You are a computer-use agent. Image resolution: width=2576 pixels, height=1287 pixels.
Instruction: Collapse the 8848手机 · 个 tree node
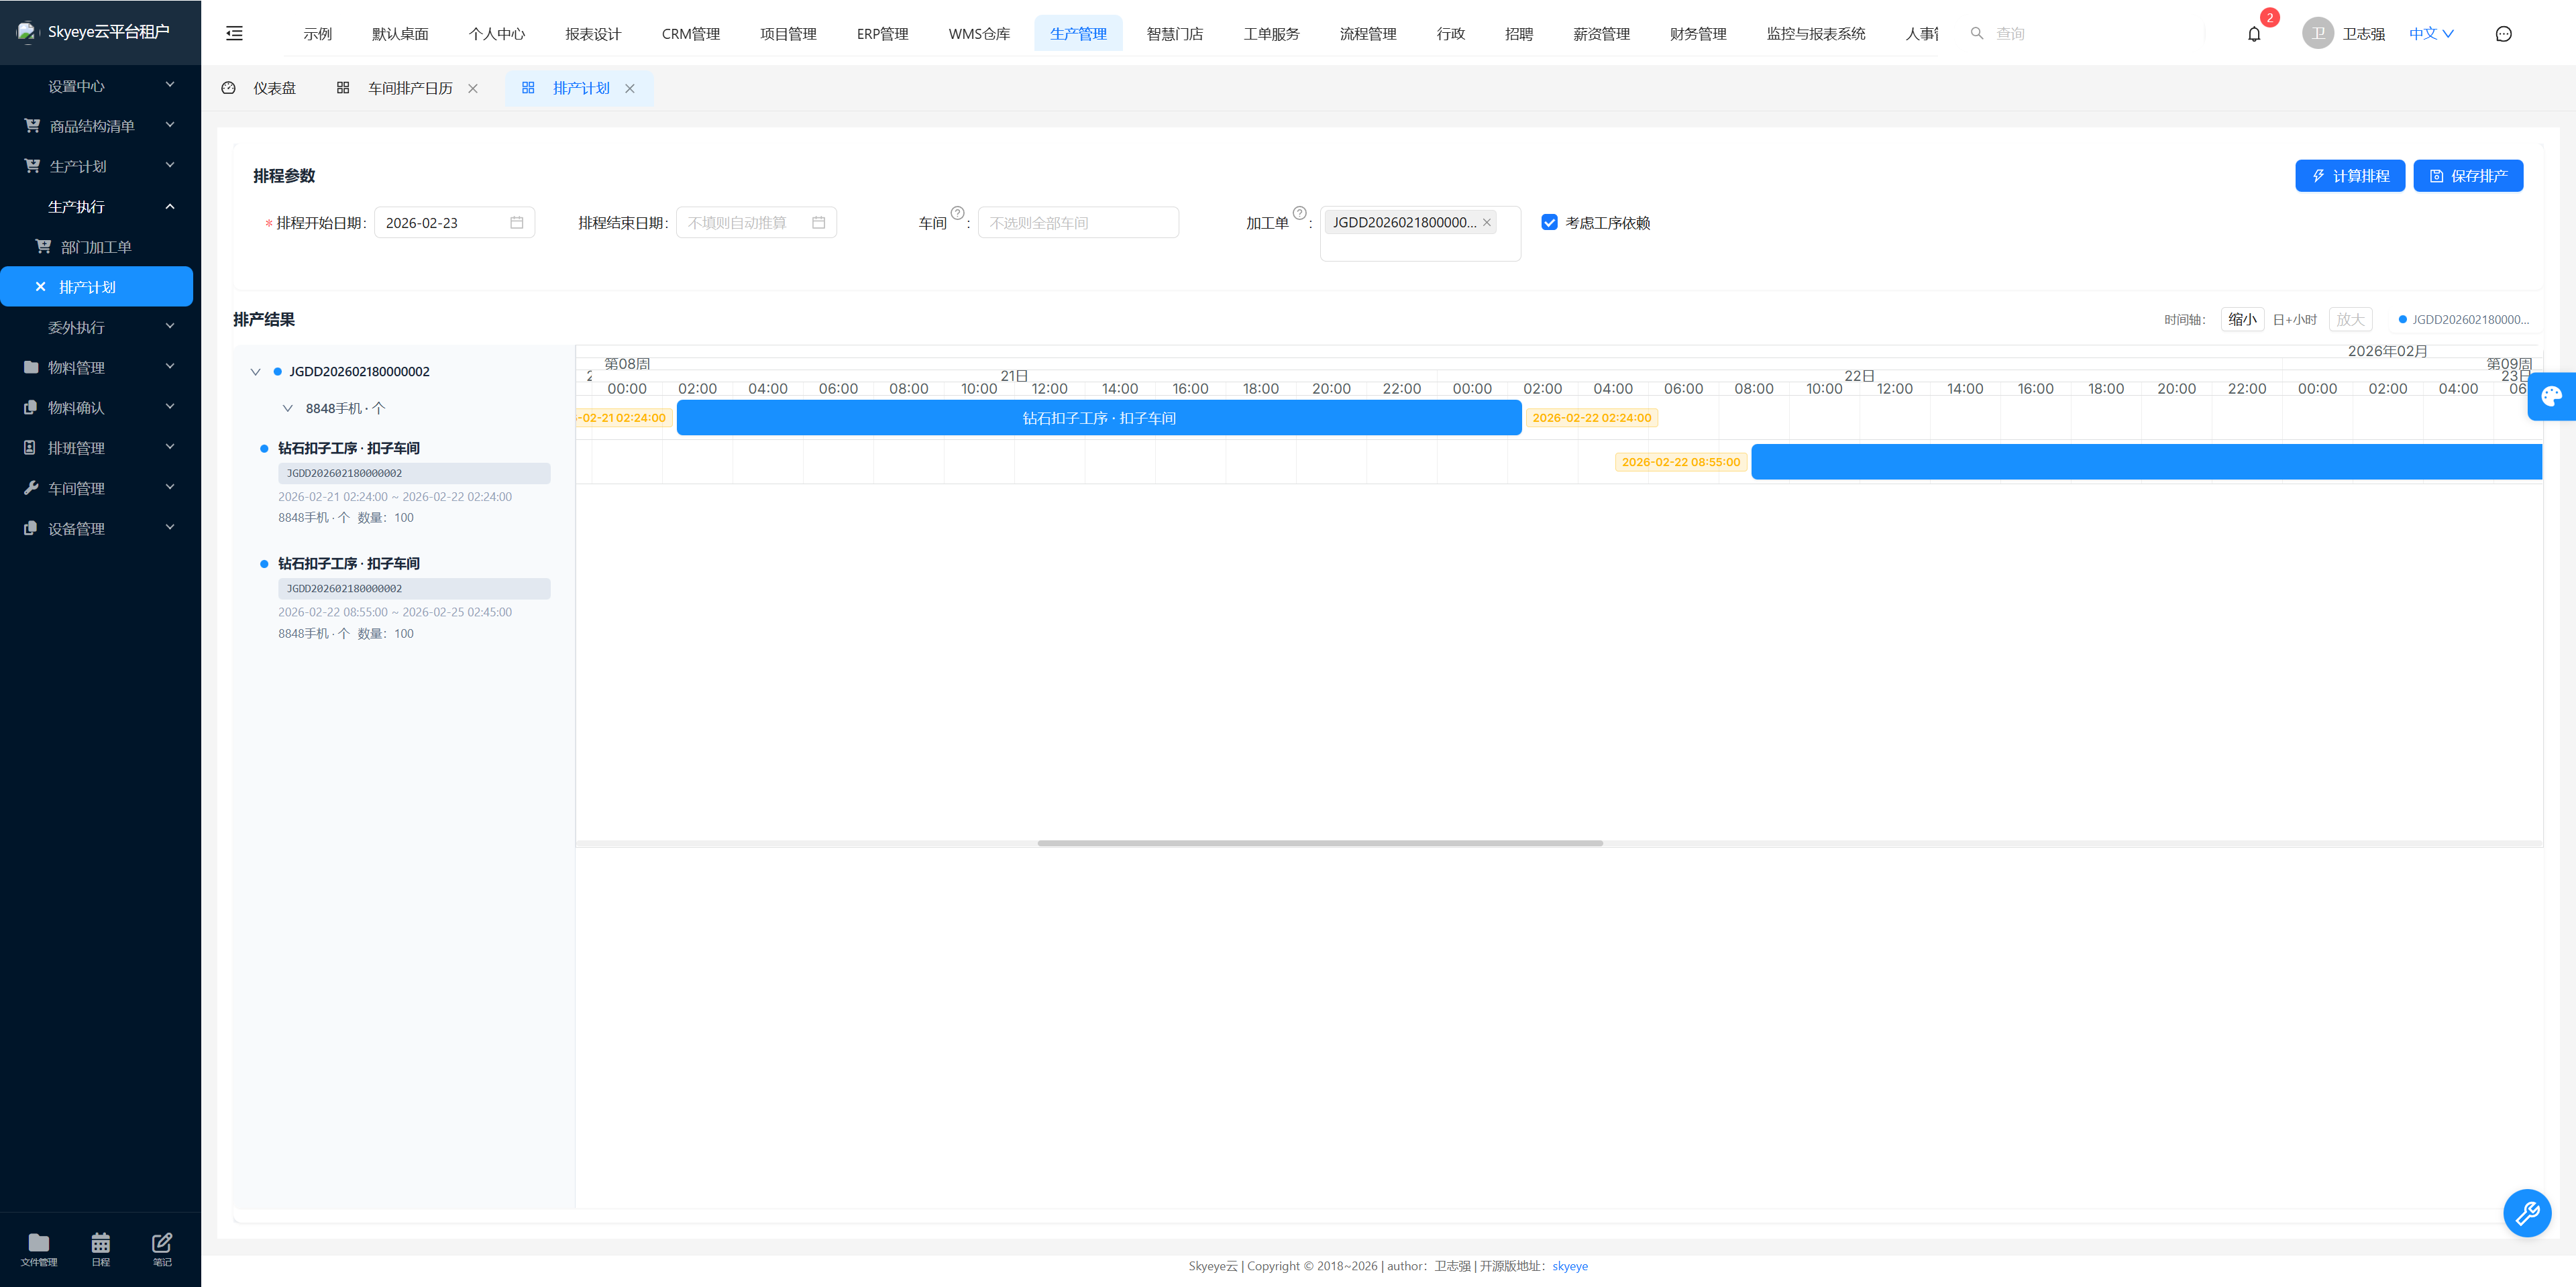click(x=287, y=408)
